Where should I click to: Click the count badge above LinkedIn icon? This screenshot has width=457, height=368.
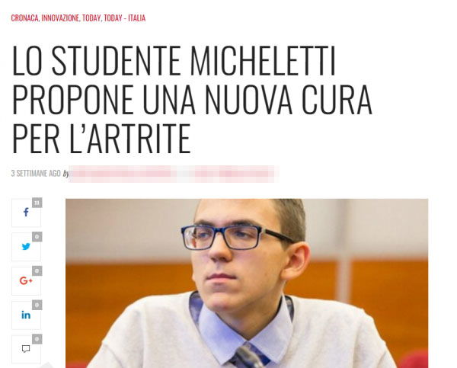pos(37,305)
